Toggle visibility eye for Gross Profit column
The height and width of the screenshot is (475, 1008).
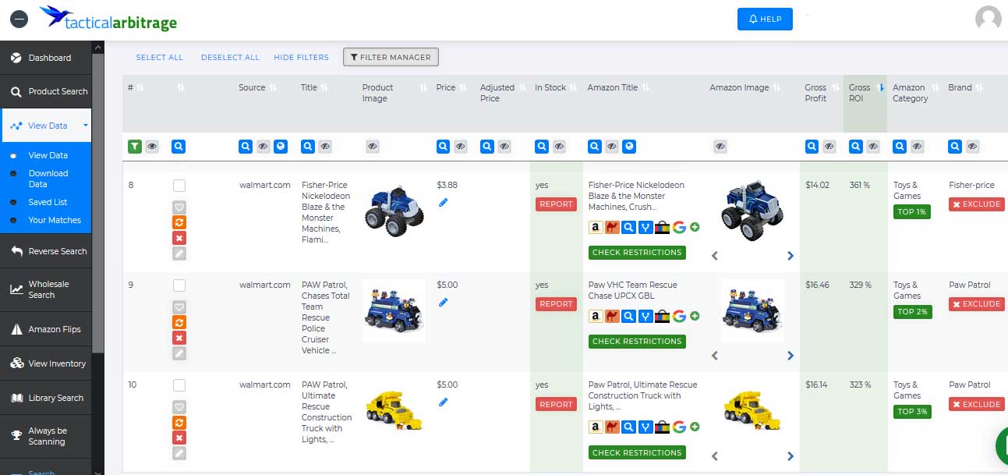click(829, 146)
